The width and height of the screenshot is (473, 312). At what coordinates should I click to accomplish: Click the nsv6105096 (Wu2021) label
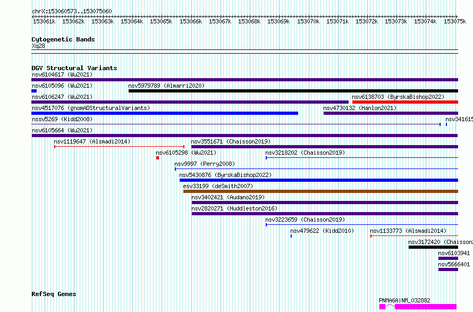pos(62,86)
